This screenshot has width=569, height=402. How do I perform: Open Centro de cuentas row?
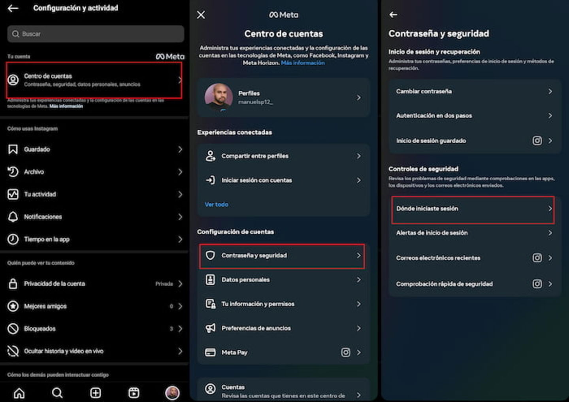[x=94, y=80]
